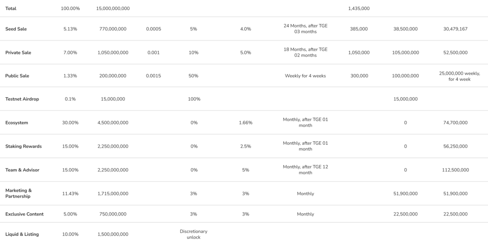488x242 pixels.
Task: Click the Public Sale row label
Action: point(17,76)
